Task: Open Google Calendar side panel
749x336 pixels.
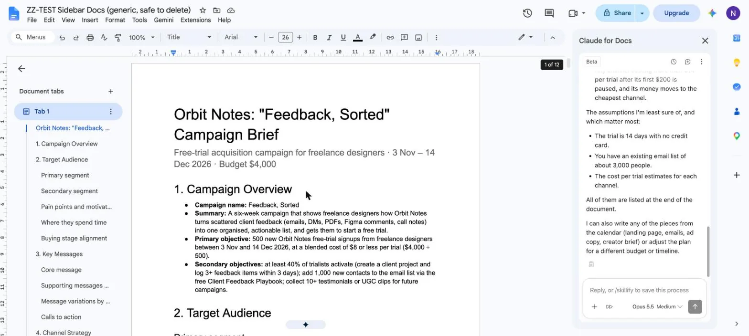Action: (x=737, y=38)
